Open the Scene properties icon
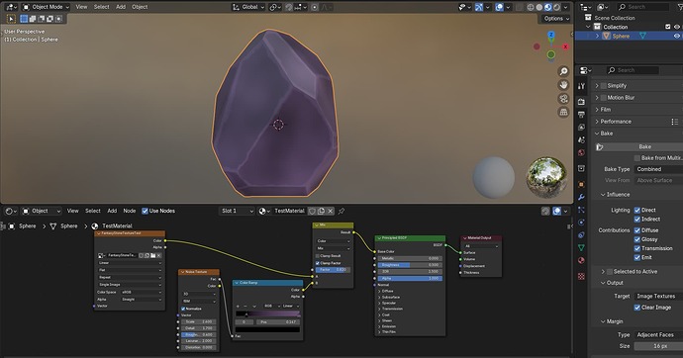The height and width of the screenshot is (358, 683). [x=581, y=140]
